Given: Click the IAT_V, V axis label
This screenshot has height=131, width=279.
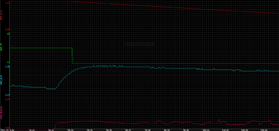Looking at the screenshot, I should [2, 80].
